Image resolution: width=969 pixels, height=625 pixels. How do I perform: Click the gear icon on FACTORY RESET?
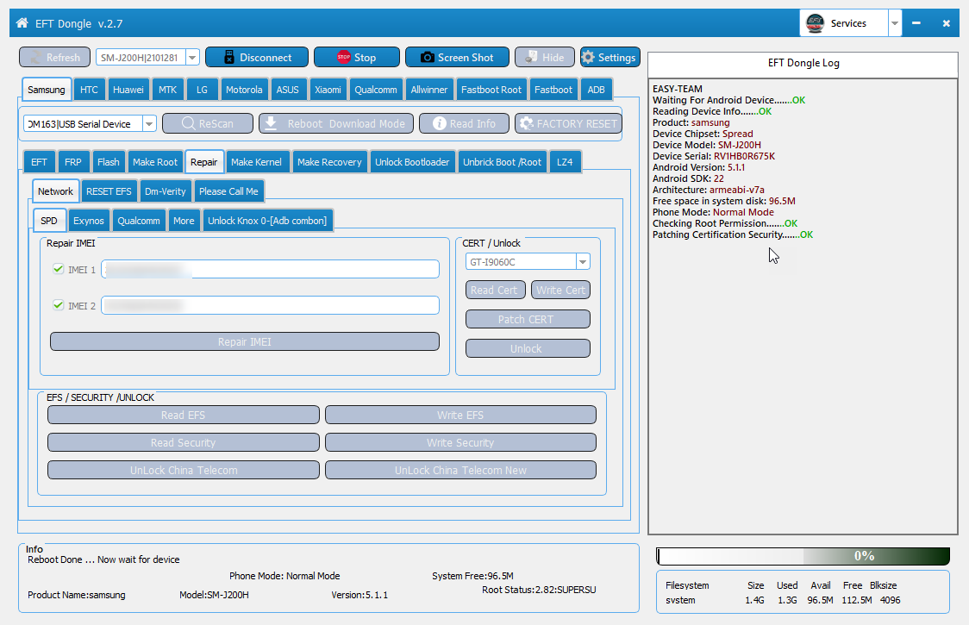[x=527, y=123]
